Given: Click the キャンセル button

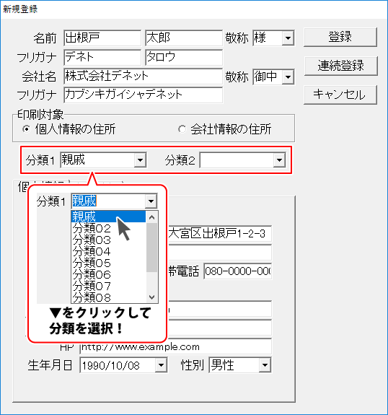Looking at the screenshot, I should pyautogui.click(x=340, y=95).
